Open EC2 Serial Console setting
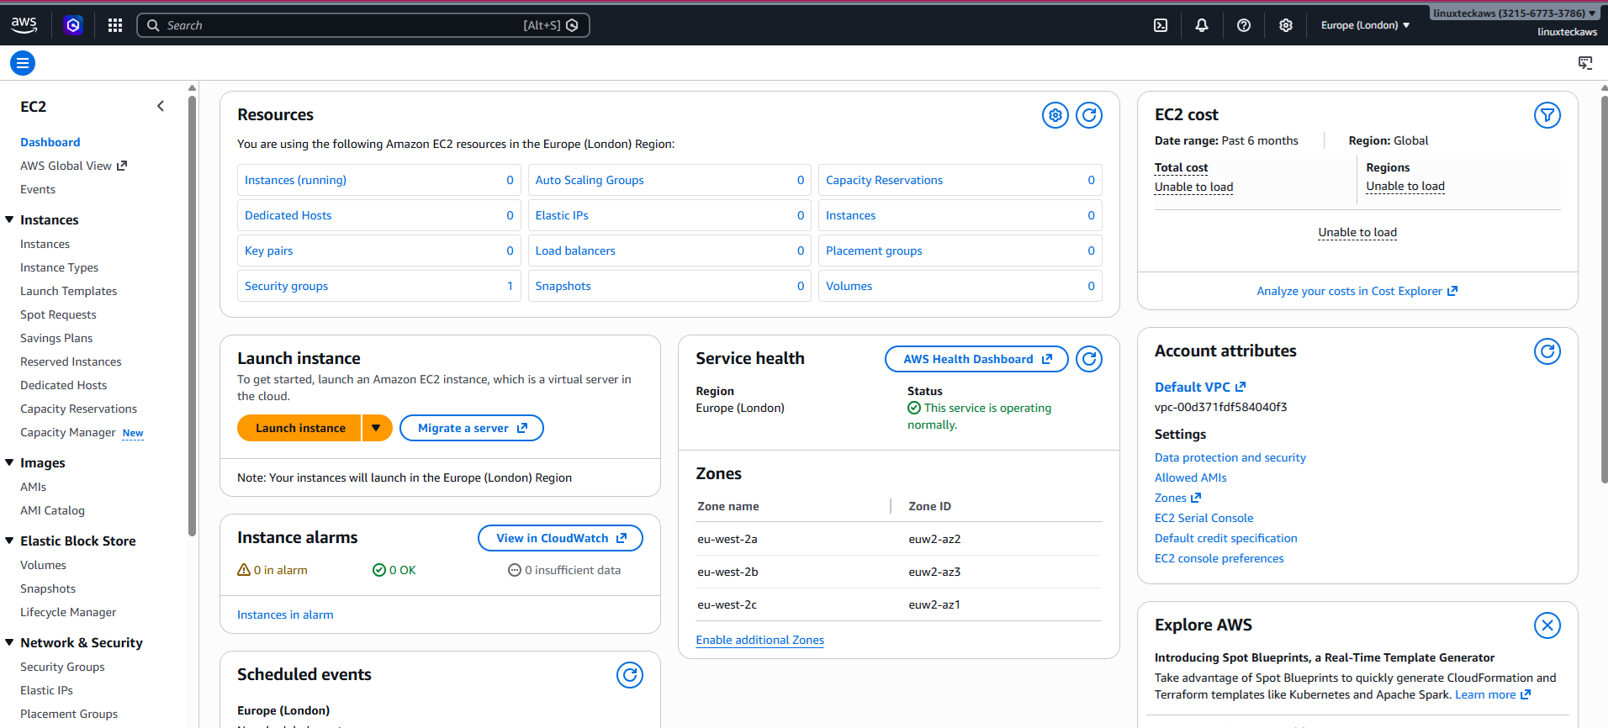Image resolution: width=1608 pixels, height=728 pixels. click(1203, 518)
